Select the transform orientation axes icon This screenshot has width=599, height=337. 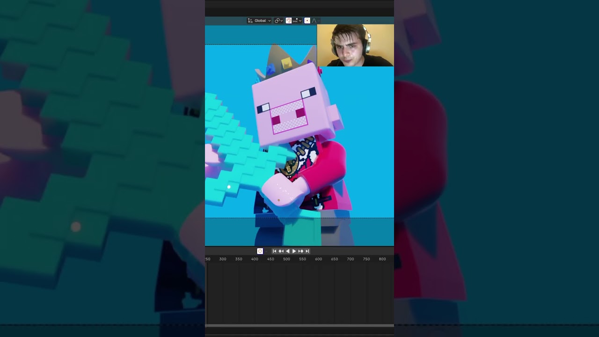click(250, 21)
